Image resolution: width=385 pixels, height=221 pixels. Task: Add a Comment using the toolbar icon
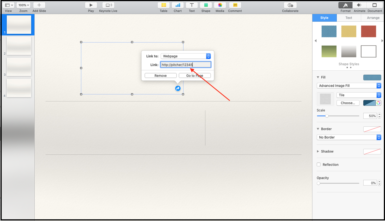coord(235,5)
